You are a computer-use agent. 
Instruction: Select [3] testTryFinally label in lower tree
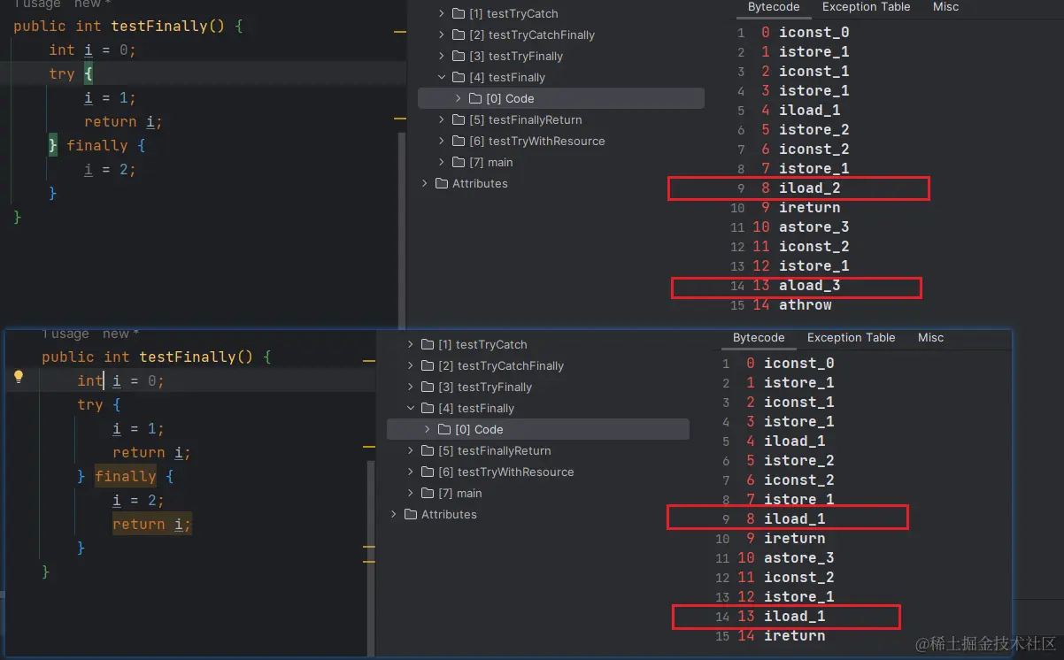pos(485,388)
